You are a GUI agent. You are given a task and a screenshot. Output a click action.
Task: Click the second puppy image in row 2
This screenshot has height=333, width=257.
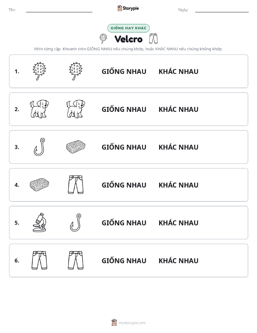point(76,109)
